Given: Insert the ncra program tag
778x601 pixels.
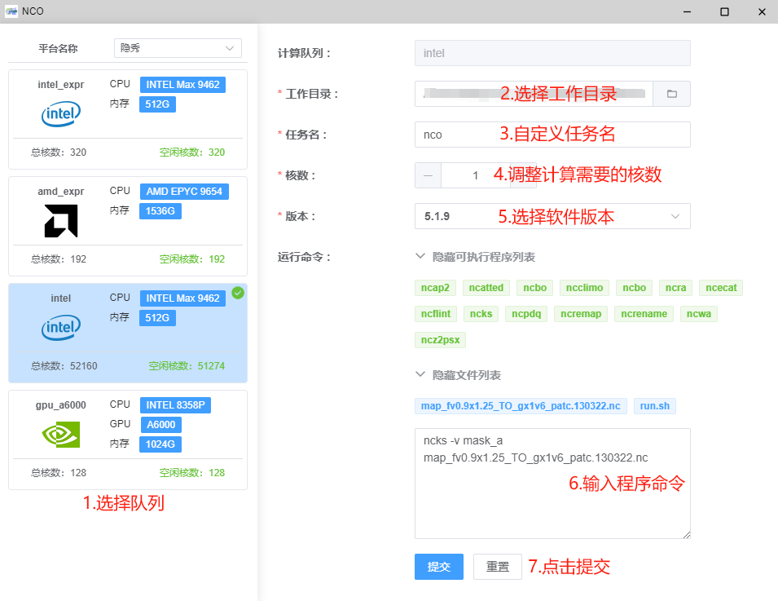Looking at the screenshot, I should (675, 288).
